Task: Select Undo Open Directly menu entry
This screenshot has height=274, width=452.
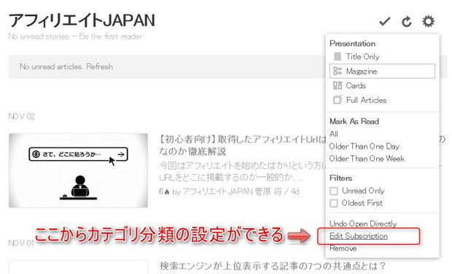Action: pos(363,224)
